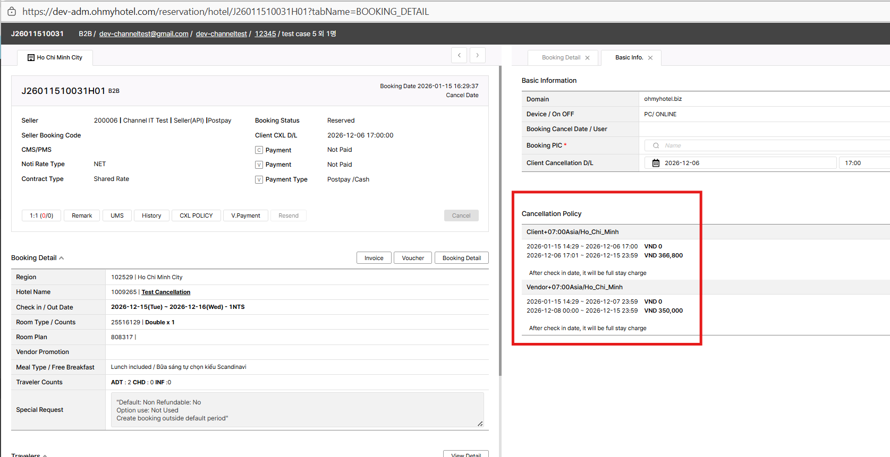Screen dimensions: 890x457
Task: Click the hotel icon on Ho Chi Minh City tab
Action: click(x=31, y=58)
